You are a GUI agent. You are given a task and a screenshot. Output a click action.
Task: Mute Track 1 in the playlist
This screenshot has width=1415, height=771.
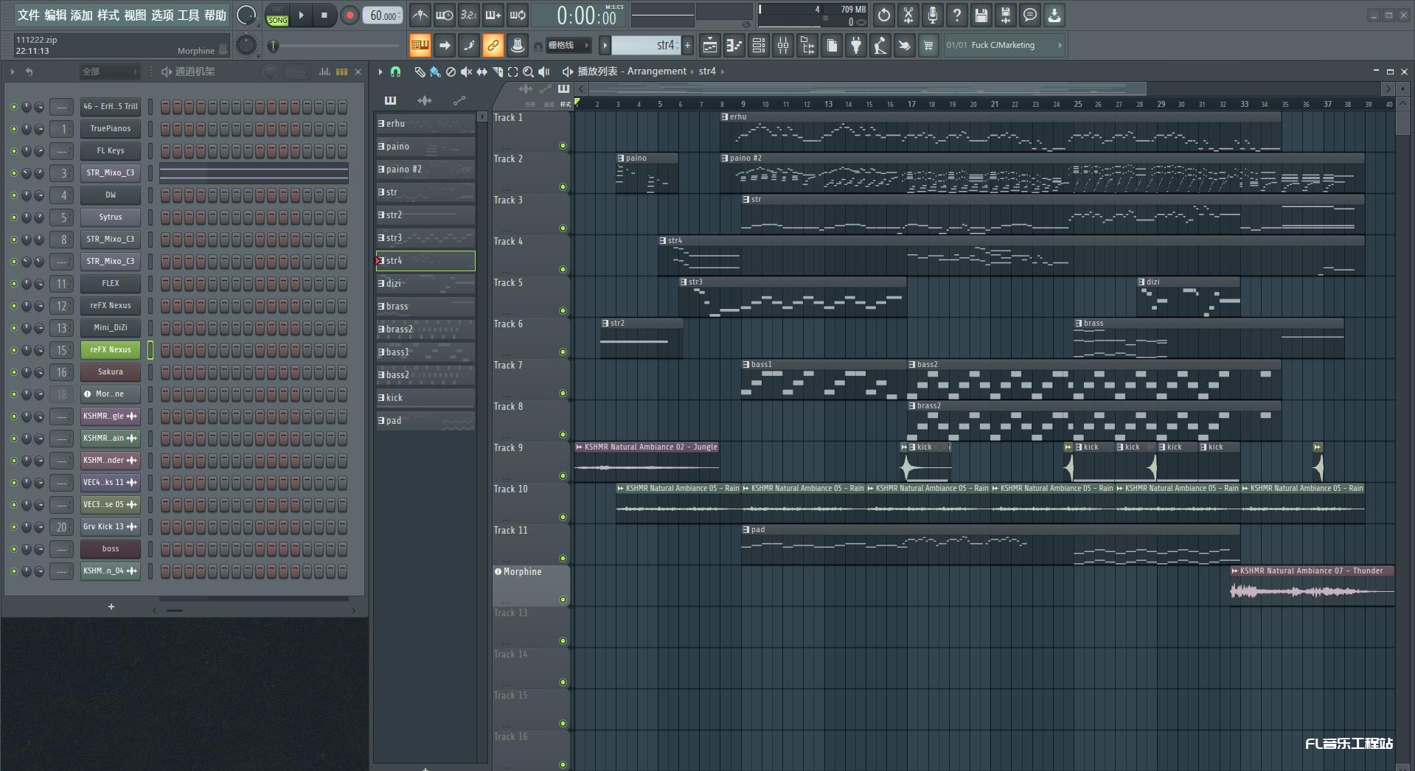coord(563,146)
